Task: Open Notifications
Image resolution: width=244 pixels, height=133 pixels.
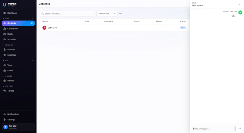Action: point(18,114)
